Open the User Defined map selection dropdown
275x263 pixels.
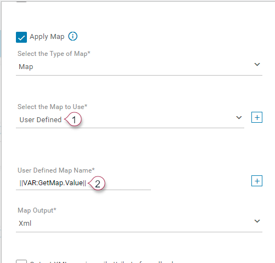(130, 120)
